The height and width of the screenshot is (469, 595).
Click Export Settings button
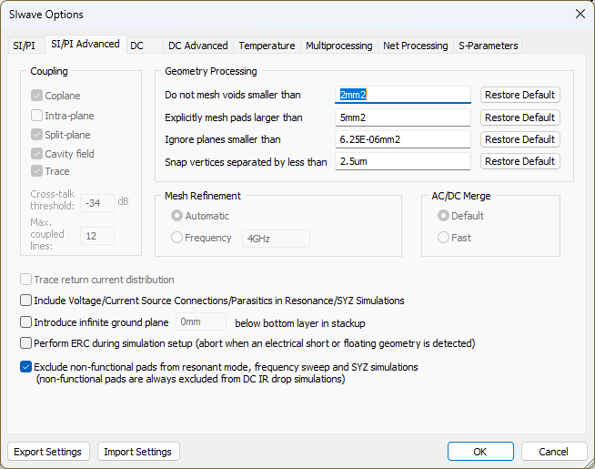coord(48,452)
